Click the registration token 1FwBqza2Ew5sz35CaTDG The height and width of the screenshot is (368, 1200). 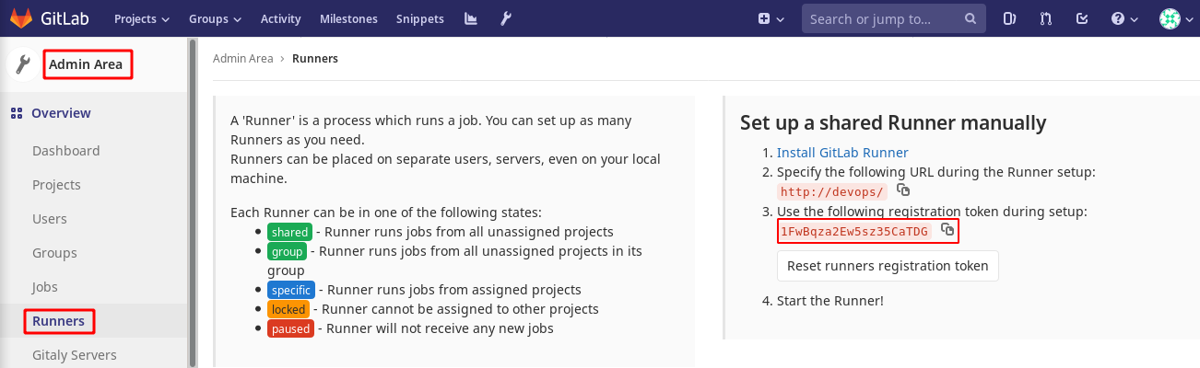pos(854,231)
